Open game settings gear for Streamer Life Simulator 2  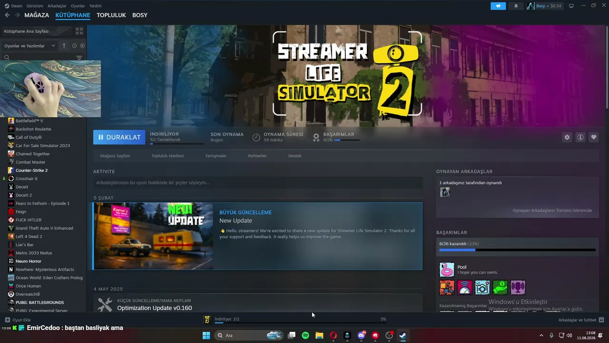point(567,137)
